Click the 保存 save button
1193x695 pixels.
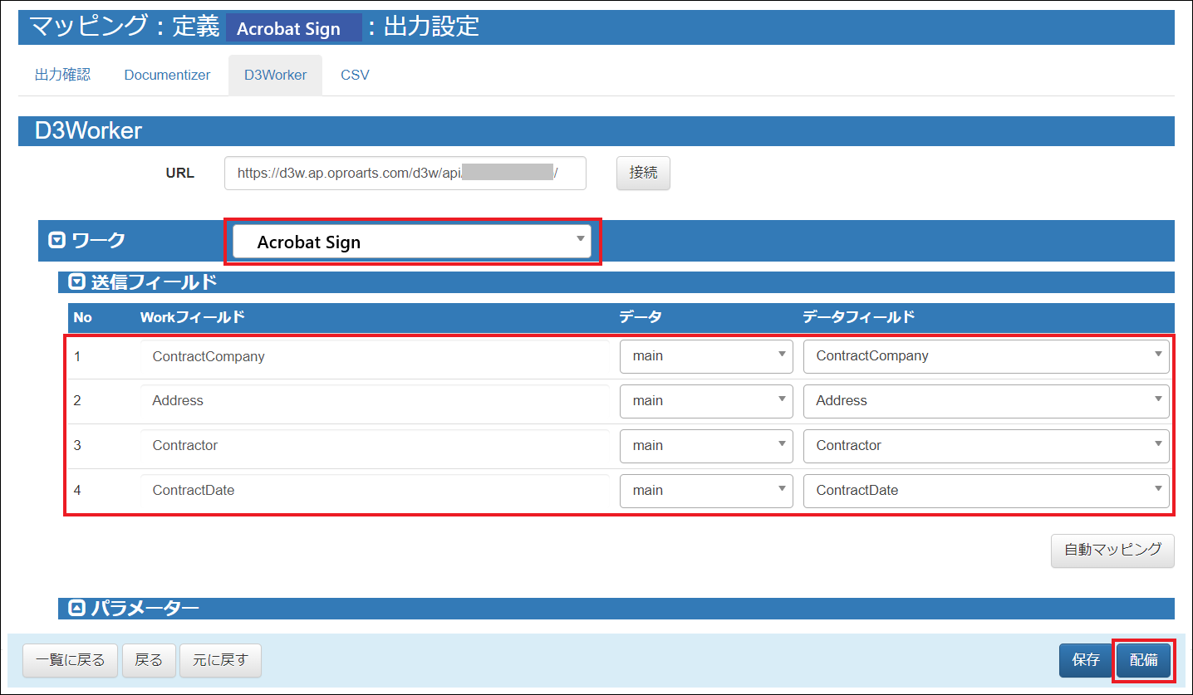click(x=1086, y=661)
